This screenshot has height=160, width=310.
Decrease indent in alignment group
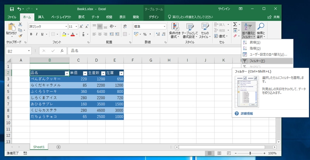(x=112, y=34)
